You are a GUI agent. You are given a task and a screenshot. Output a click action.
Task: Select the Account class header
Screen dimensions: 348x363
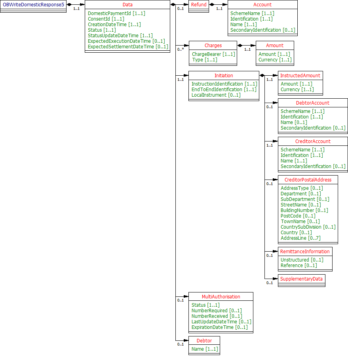pos(262,4)
